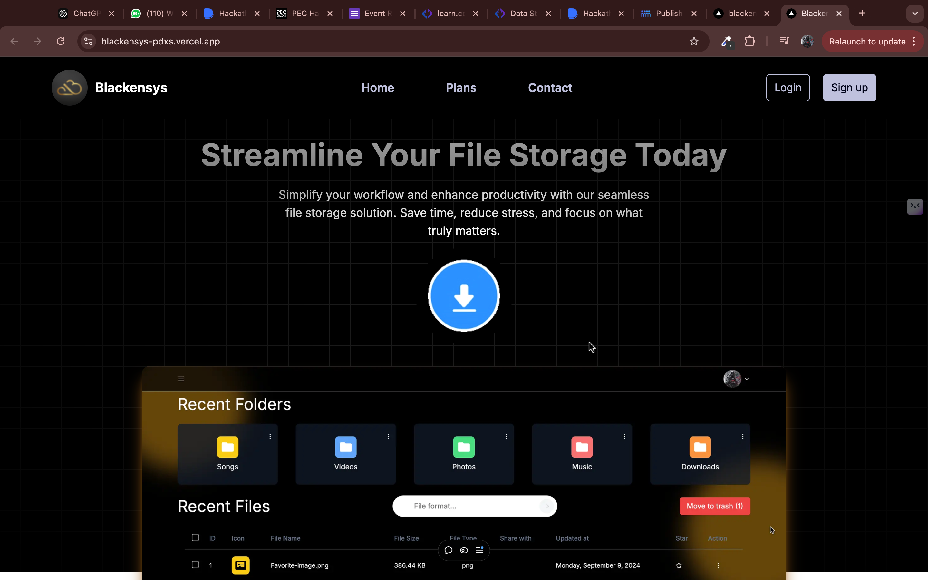Click the Monday, September 9, 2024 date cell
Viewport: 928px width, 580px height.
click(598, 565)
